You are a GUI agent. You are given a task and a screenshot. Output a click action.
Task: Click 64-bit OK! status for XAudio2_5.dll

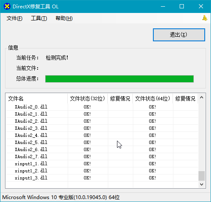153,142
